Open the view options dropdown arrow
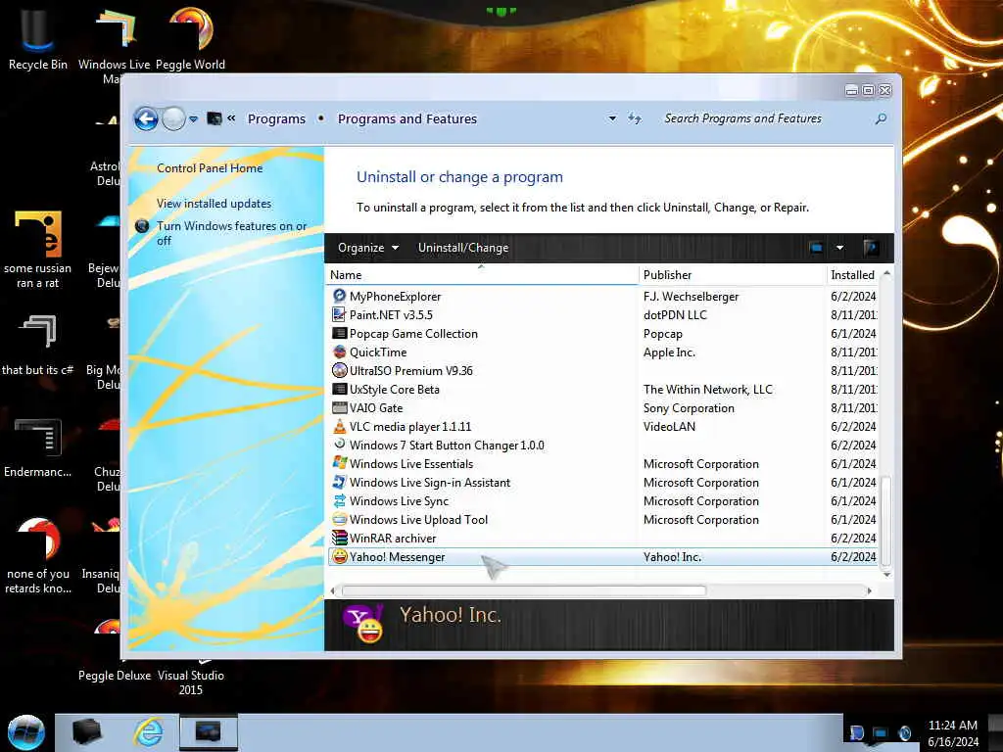The image size is (1003, 752). click(x=839, y=248)
